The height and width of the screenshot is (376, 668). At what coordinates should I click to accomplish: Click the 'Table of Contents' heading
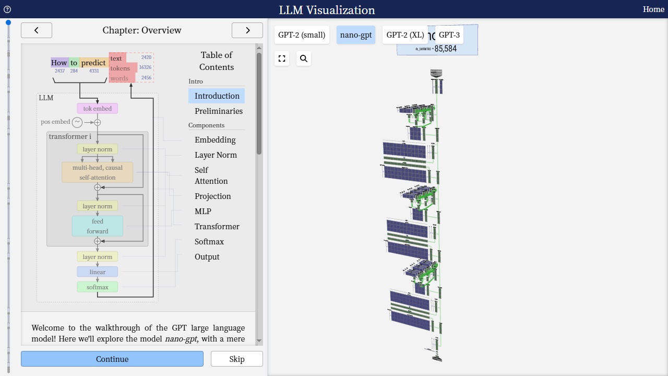pos(217,61)
